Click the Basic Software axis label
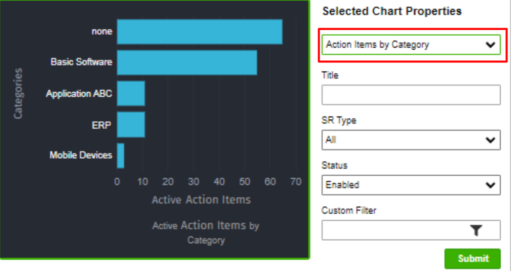 tap(81, 62)
